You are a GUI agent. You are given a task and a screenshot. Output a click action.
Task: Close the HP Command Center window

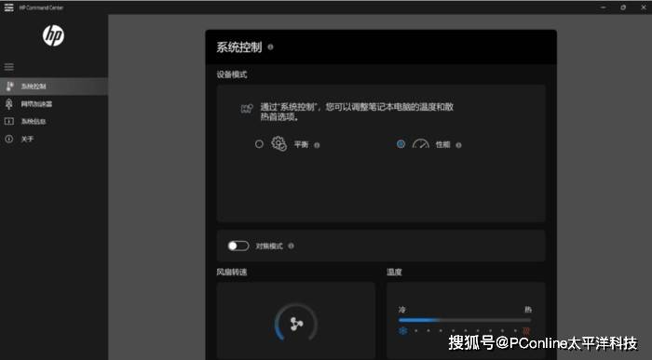point(643,7)
